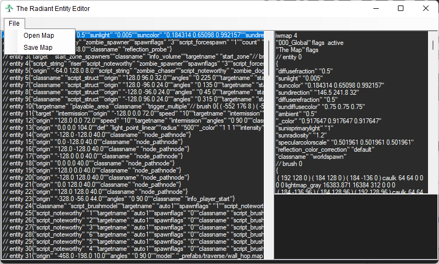Select entity 20 node_pathnode row
This screenshot has width=439, height=264.
pos(133,177)
